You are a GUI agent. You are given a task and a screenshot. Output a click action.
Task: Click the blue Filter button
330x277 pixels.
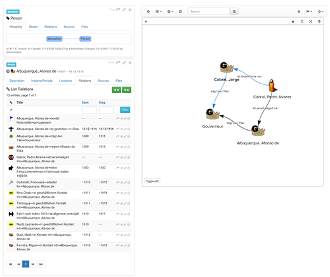[x=125, y=110]
